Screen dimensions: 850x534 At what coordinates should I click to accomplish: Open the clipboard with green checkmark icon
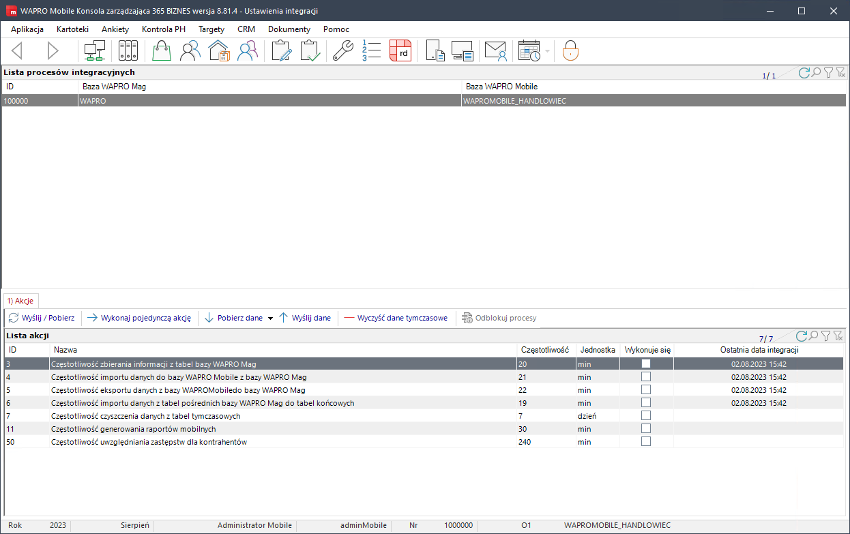[x=310, y=51]
